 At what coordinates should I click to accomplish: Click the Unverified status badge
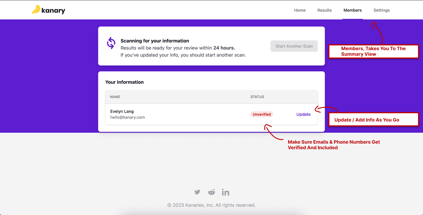[262, 114]
